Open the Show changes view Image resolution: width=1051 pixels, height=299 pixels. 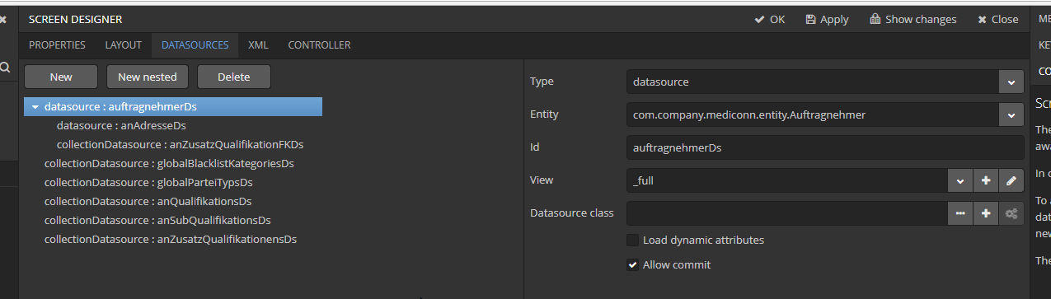click(x=913, y=19)
